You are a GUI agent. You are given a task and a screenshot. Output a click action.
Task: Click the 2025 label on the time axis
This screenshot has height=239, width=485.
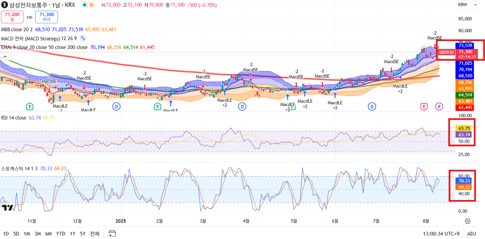coord(121,221)
